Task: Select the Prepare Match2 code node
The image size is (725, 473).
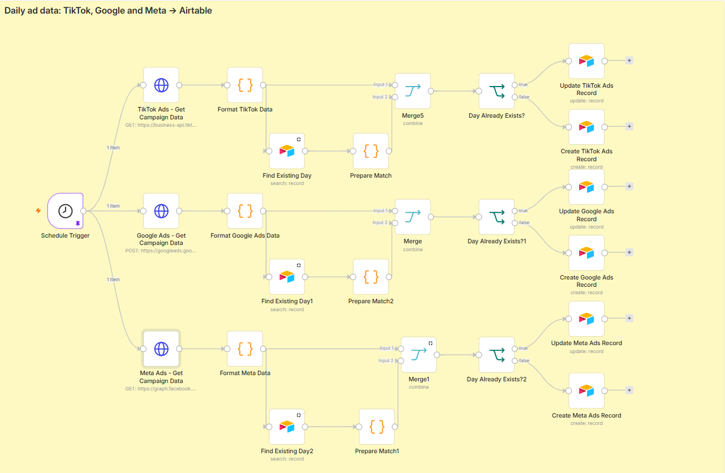Action: [370, 277]
